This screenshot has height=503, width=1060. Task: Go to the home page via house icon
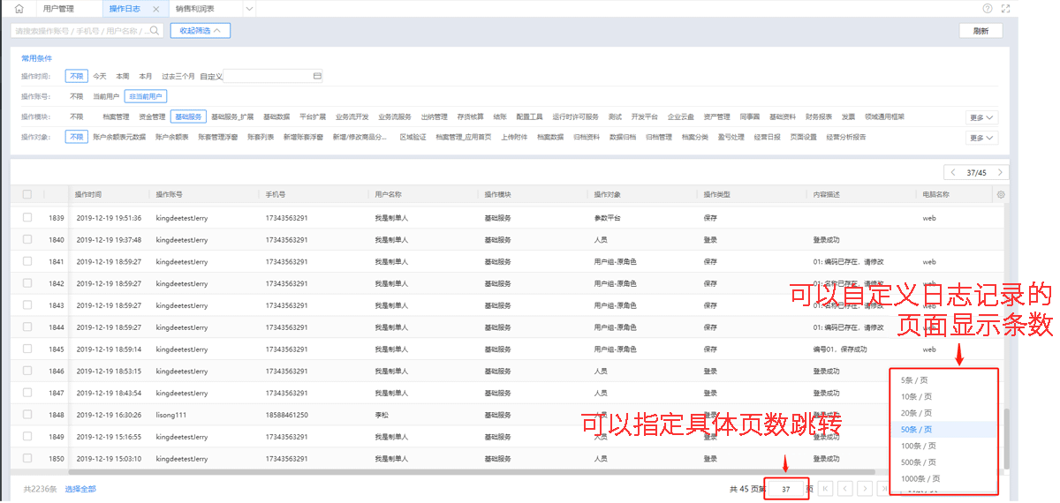tap(19, 9)
